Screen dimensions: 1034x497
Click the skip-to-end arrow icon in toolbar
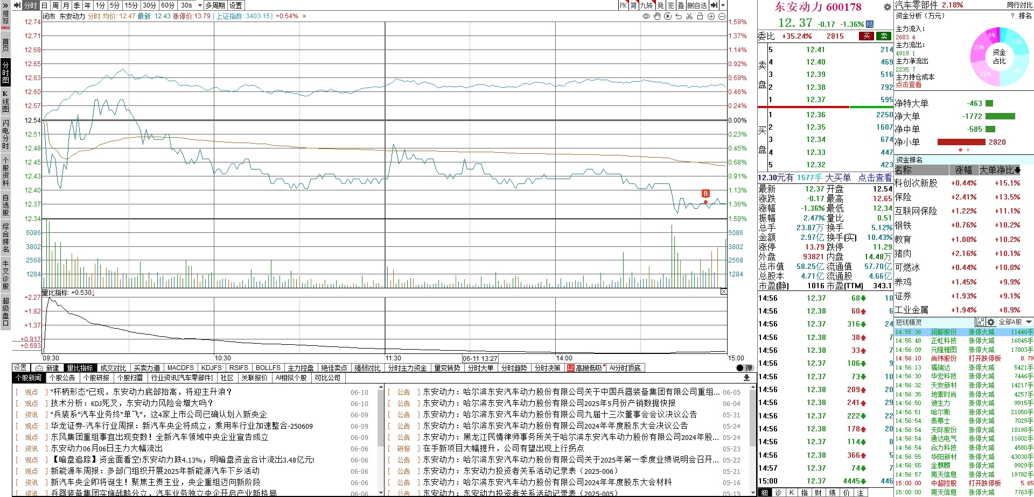(x=714, y=5)
